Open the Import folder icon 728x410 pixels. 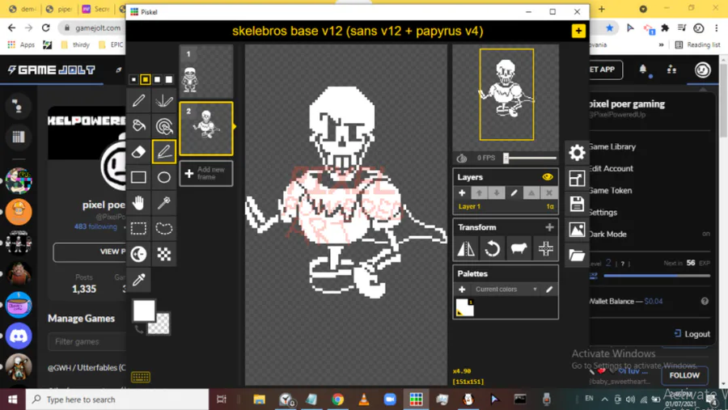pos(577,255)
